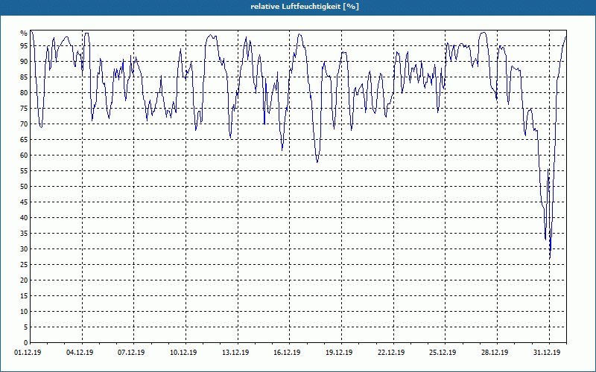Select the date label 22.12.19
The image size is (596, 372).
[x=391, y=353]
